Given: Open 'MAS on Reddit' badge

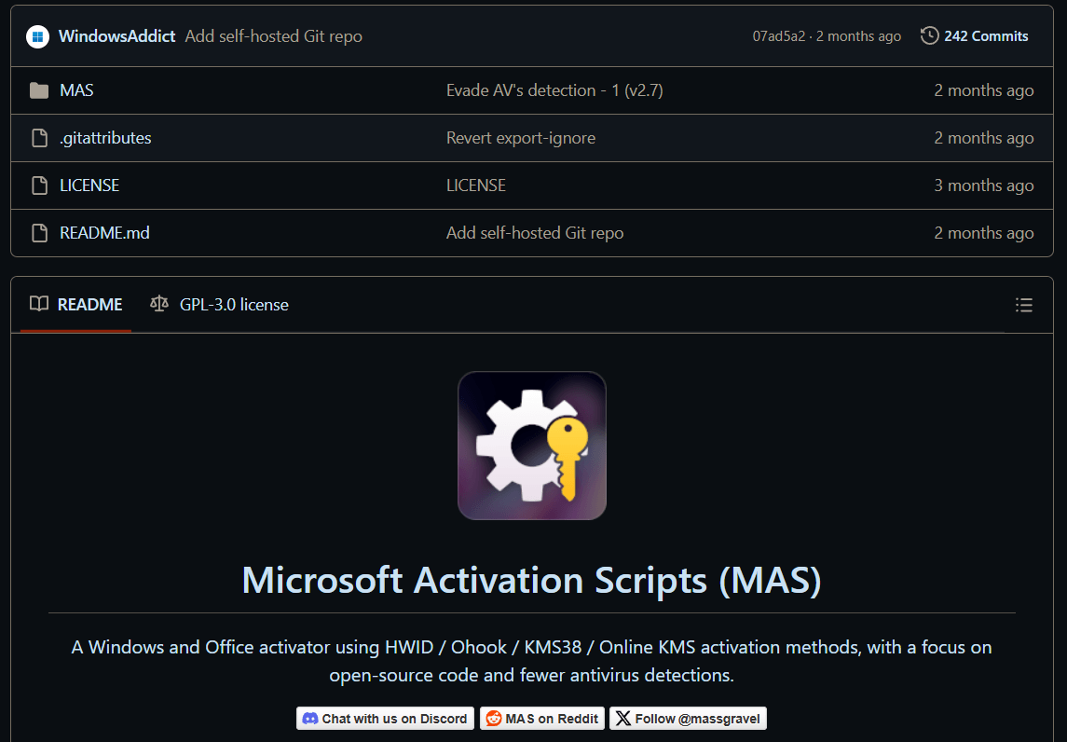Looking at the screenshot, I should (x=542, y=718).
